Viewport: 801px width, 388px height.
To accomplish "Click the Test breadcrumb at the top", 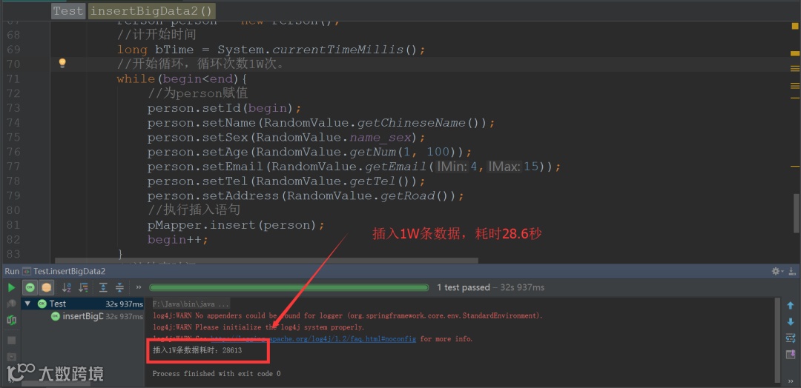I will point(68,10).
